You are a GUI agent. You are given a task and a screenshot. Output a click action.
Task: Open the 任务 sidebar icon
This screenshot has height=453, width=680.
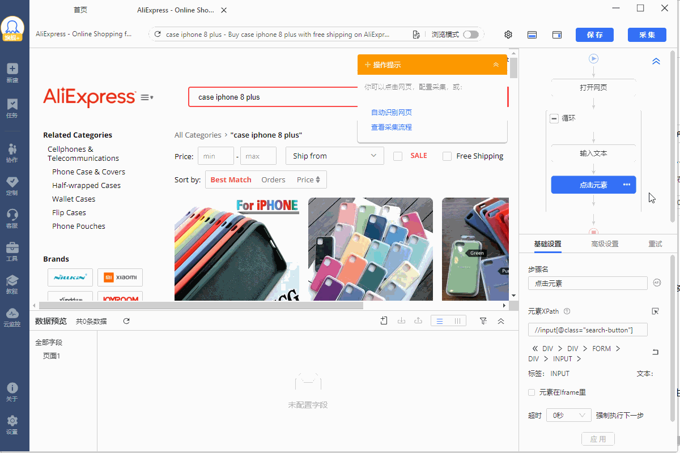pos(12,108)
